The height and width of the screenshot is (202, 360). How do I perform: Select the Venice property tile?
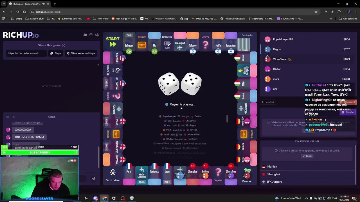pyautogui.click(x=247, y=58)
